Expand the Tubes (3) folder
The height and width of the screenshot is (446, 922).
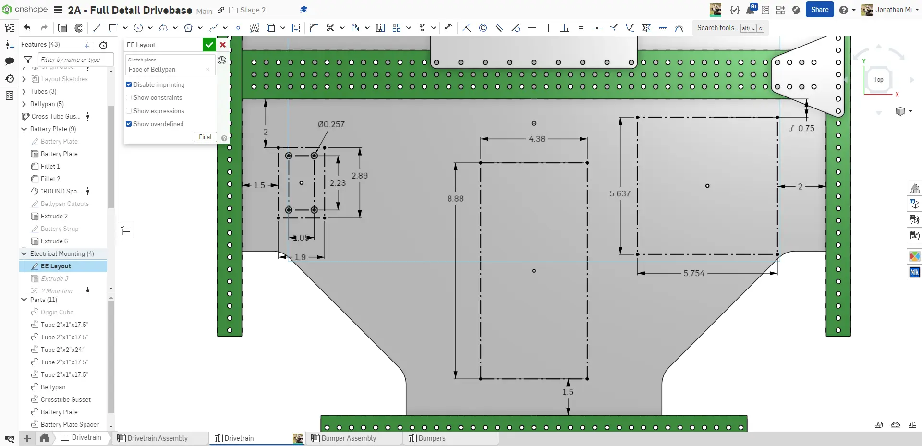pos(24,91)
